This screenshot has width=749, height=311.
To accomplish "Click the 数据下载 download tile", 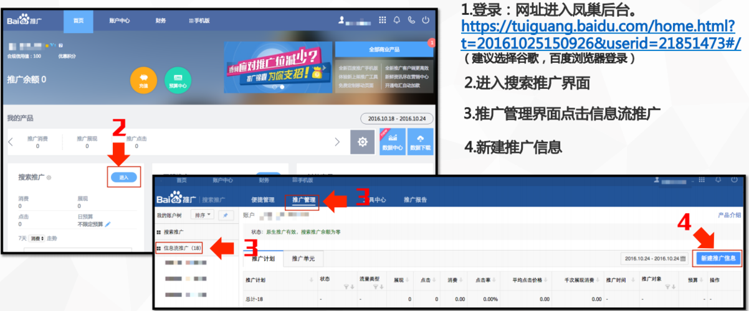I will 420,142.
